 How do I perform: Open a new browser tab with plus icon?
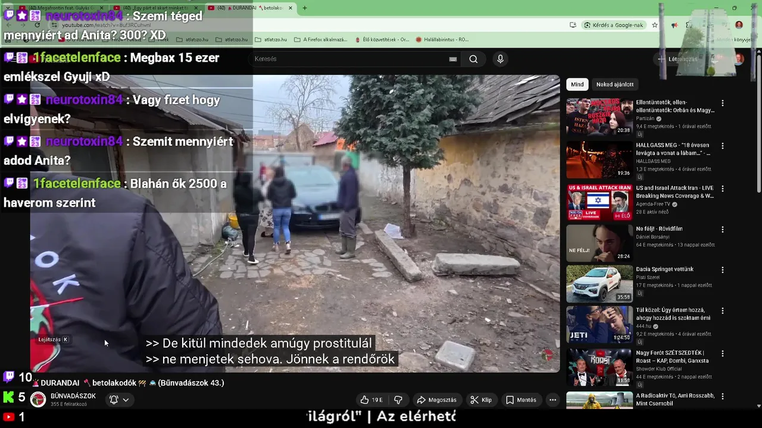305,8
